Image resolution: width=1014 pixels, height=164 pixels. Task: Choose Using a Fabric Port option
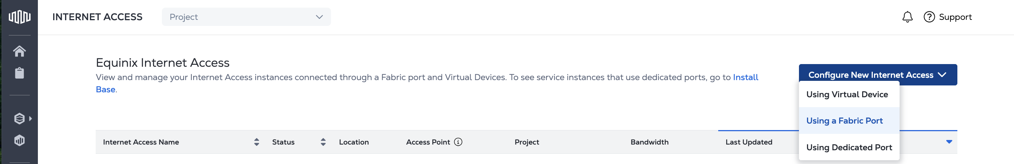coord(844,121)
